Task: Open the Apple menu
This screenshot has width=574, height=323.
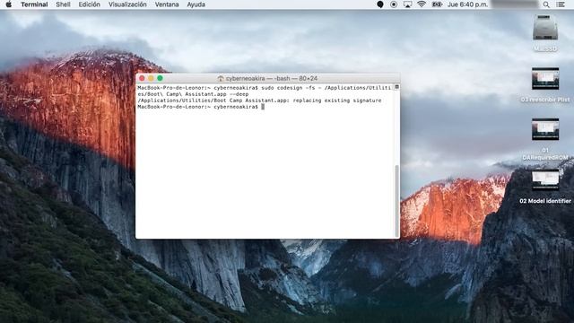Action: pos(9,4)
